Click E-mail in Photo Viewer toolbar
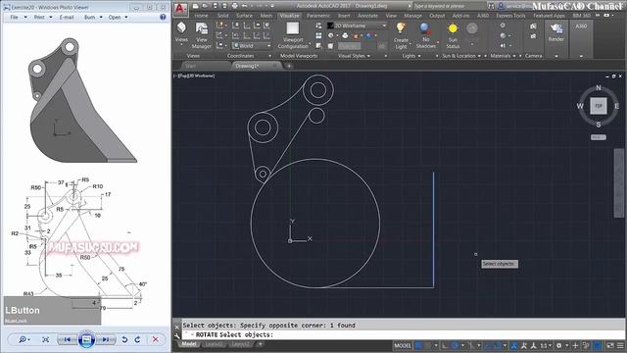The height and width of the screenshot is (353, 627). [67, 18]
